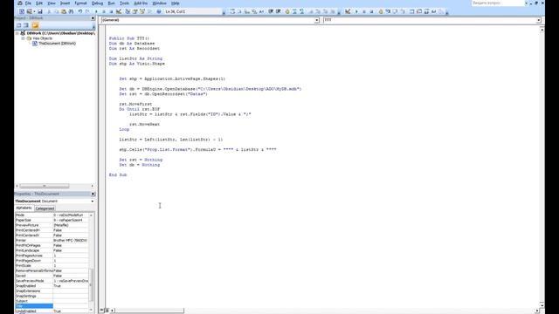This screenshot has width=559, height=314.
Task: Open the File menu
Action: click(28, 3)
